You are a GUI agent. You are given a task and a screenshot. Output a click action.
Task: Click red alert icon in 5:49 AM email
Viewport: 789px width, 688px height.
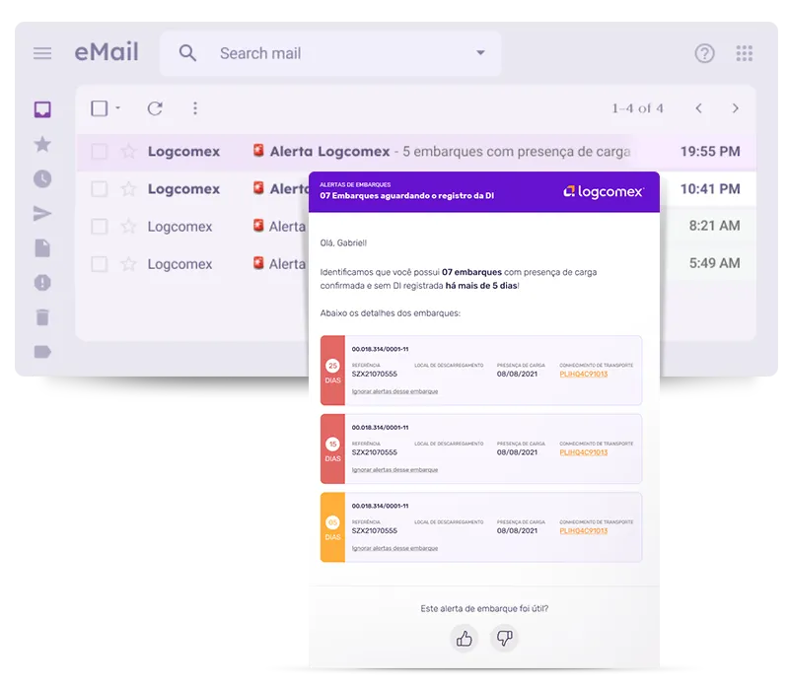click(x=258, y=263)
